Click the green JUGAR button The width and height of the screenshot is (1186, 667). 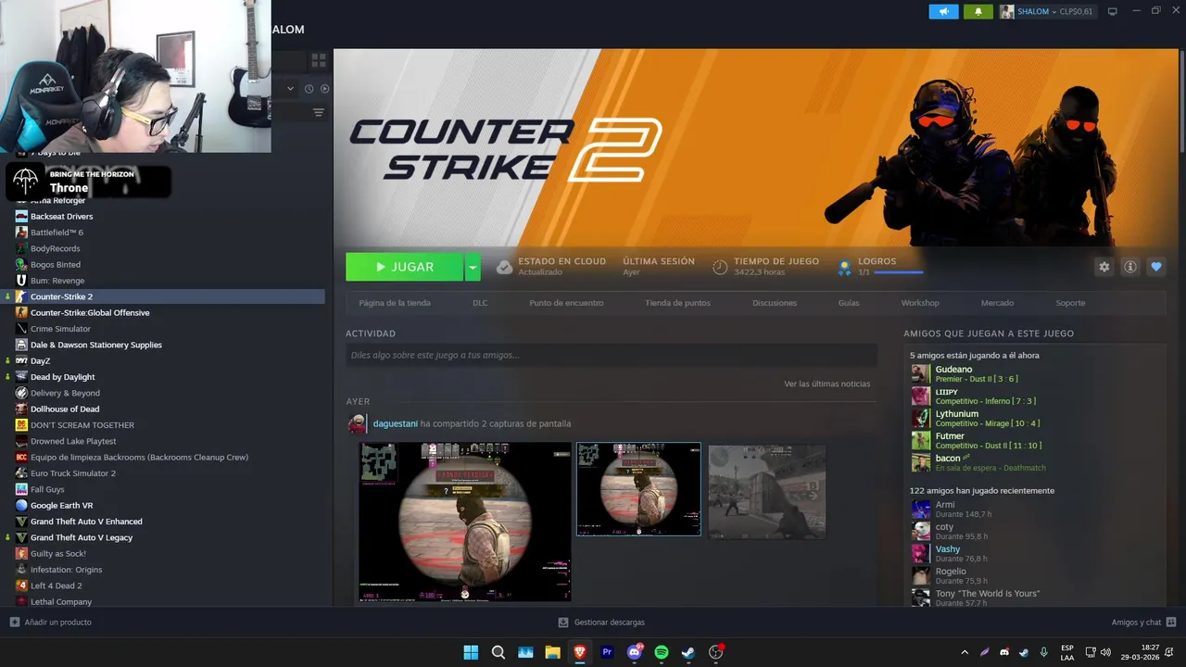coord(405,267)
